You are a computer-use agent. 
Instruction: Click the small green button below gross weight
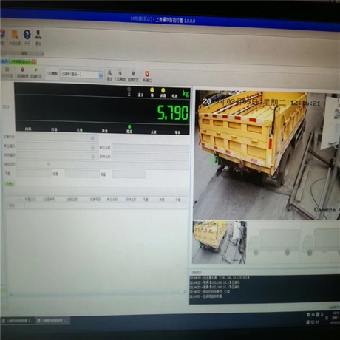point(10,183)
